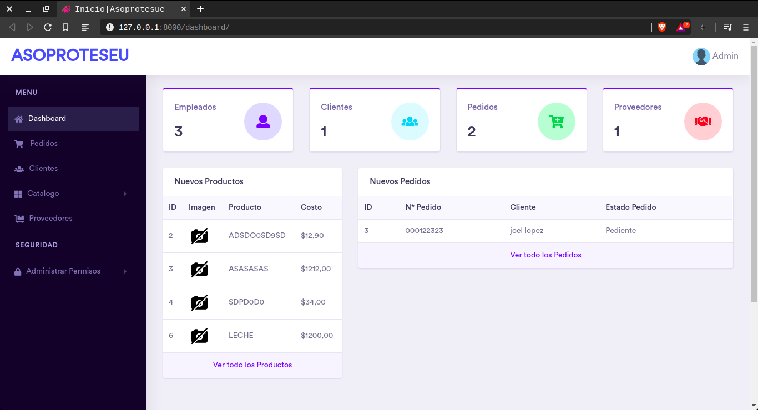The height and width of the screenshot is (410, 758).
Task: Click the Pediente order status
Action: (x=621, y=231)
